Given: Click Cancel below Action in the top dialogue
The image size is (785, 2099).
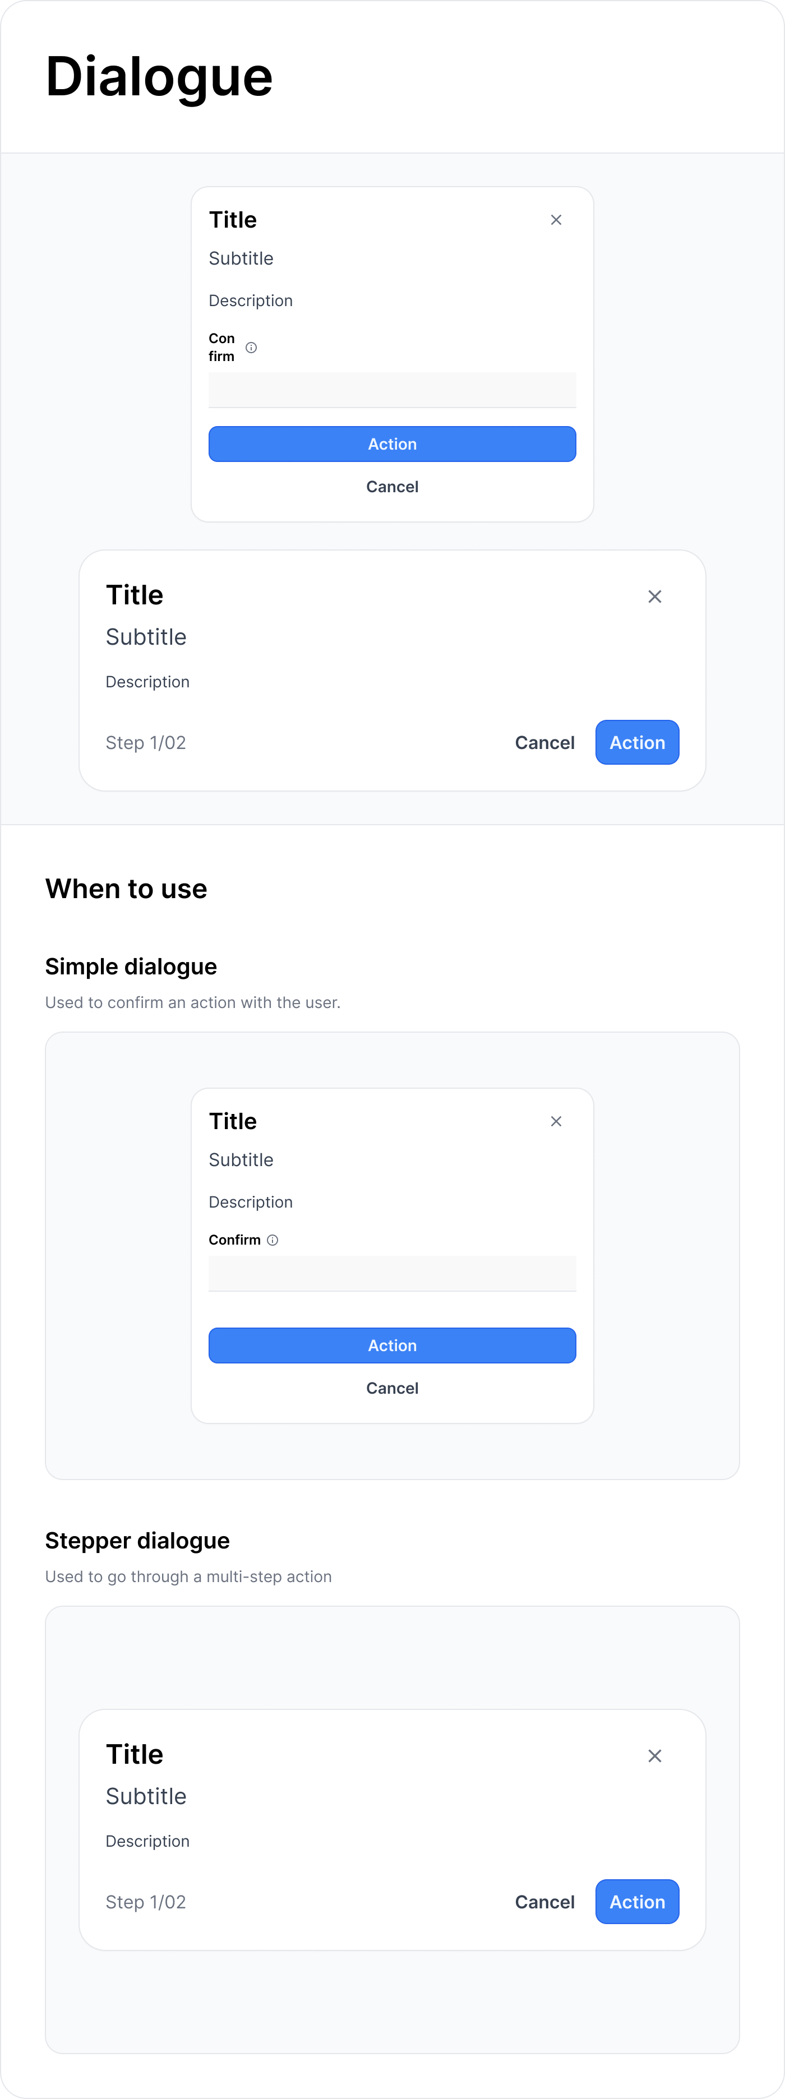Looking at the screenshot, I should click(392, 487).
